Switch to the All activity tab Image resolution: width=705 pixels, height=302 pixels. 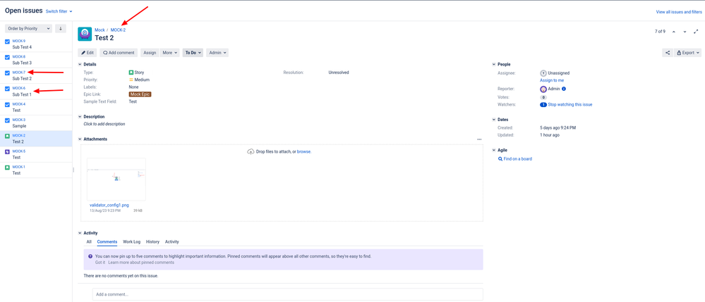pos(89,242)
